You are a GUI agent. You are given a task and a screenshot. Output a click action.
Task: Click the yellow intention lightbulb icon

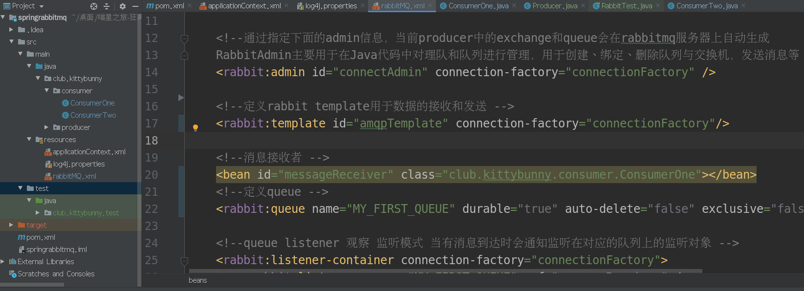point(196,127)
